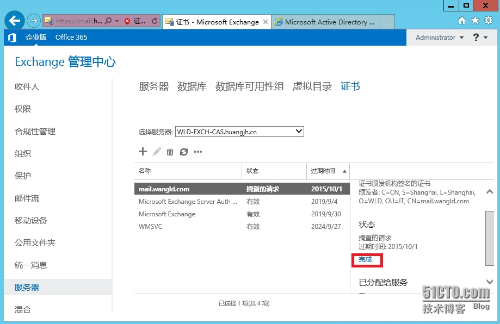Collapse details section with up chevron

[x=490, y=191]
